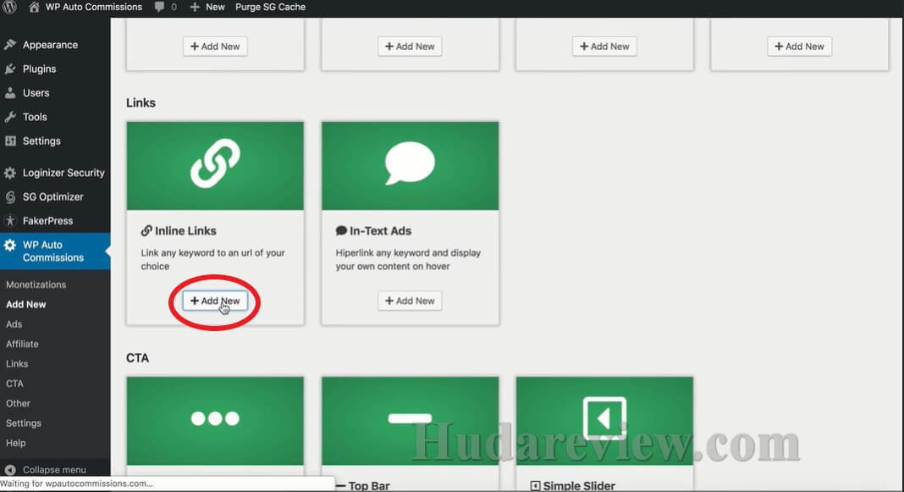
Task: Click the Simple Slider card title
Action: click(x=579, y=486)
